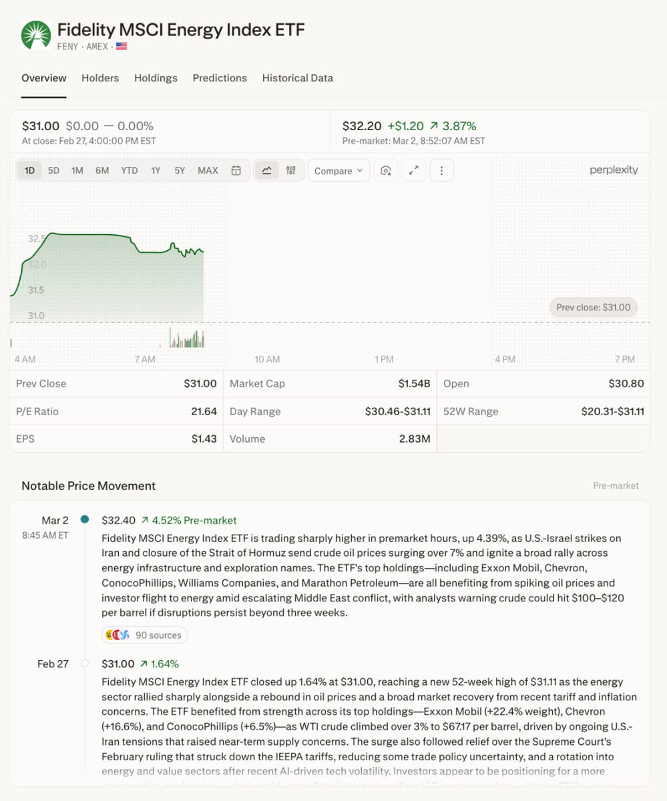Open the Compare dropdown
This screenshot has width=667, height=801.
point(339,170)
